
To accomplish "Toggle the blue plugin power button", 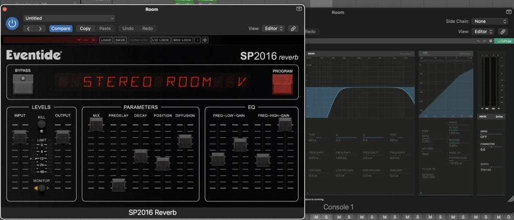I will click(13, 23).
